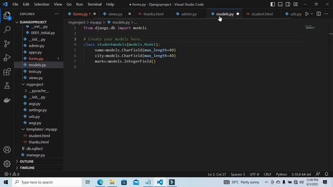
Task: Open the Accounts menu icon
Action: coord(7,150)
